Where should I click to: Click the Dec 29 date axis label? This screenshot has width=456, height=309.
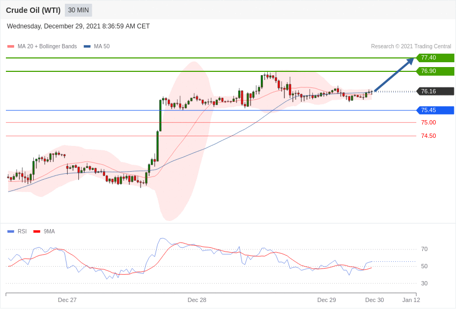coord(327,300)
